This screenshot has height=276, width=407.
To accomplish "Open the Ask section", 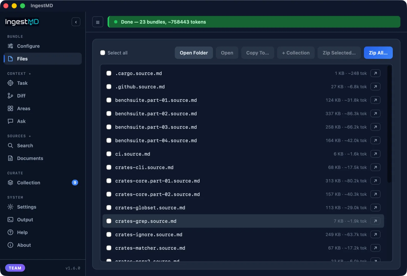I will [x=43, y=121].
